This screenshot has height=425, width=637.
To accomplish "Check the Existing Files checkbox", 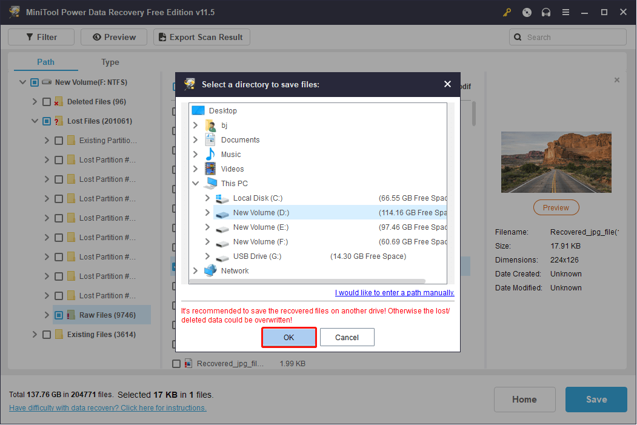I will pos(47,334).
